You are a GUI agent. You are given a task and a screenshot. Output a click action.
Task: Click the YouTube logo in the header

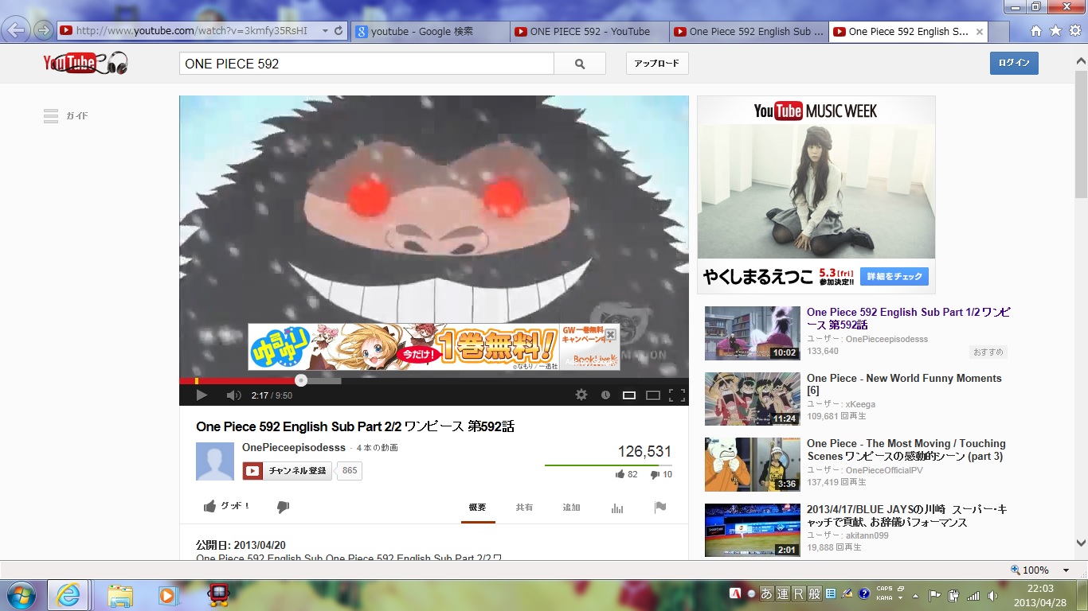85,63
